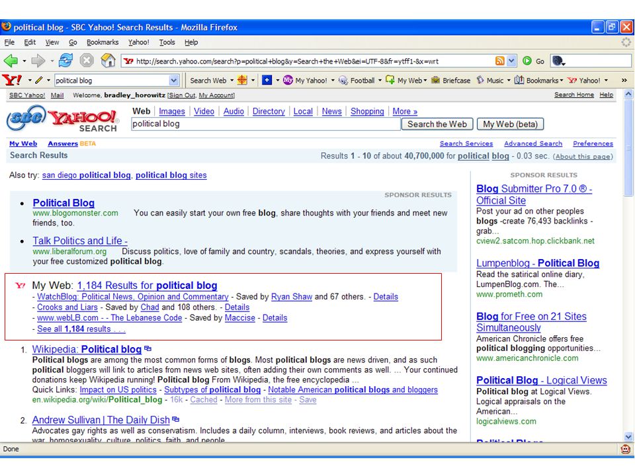Open the Preferences link
635x476 pixels.
click(593, 143)
